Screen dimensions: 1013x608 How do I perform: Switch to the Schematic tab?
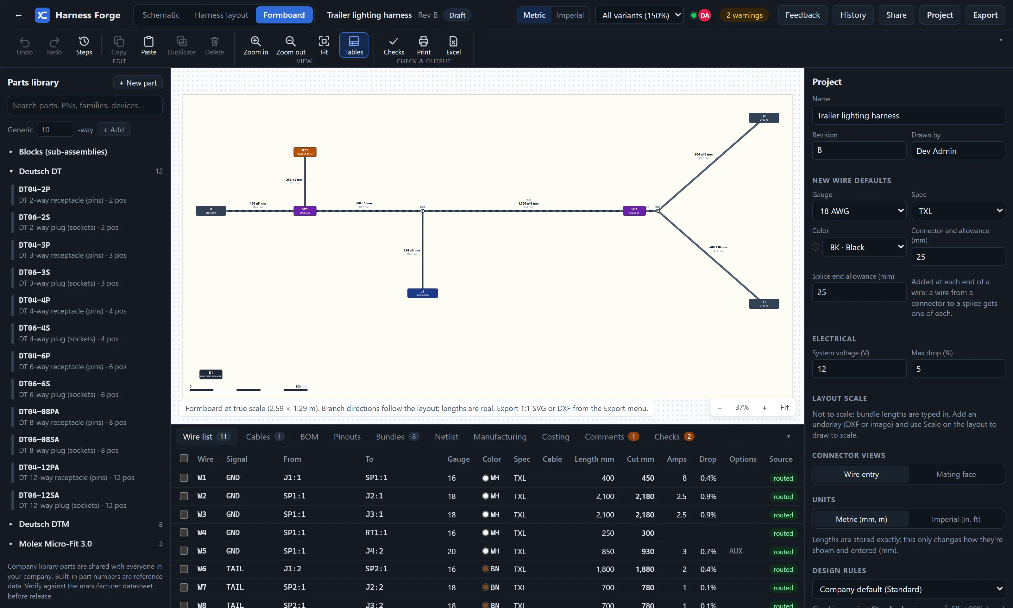click(x=161, y=15)
